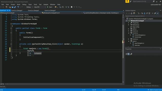
Task: Select Form1.cs in Solution Explorer
Action: [x=135, y=31]
